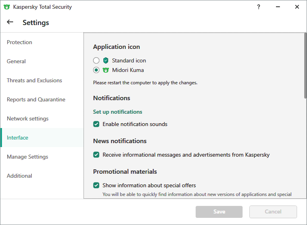Select the Midori Kuma radio button
Viewport: 307px width, 225px height.
[x=96, y=70]
